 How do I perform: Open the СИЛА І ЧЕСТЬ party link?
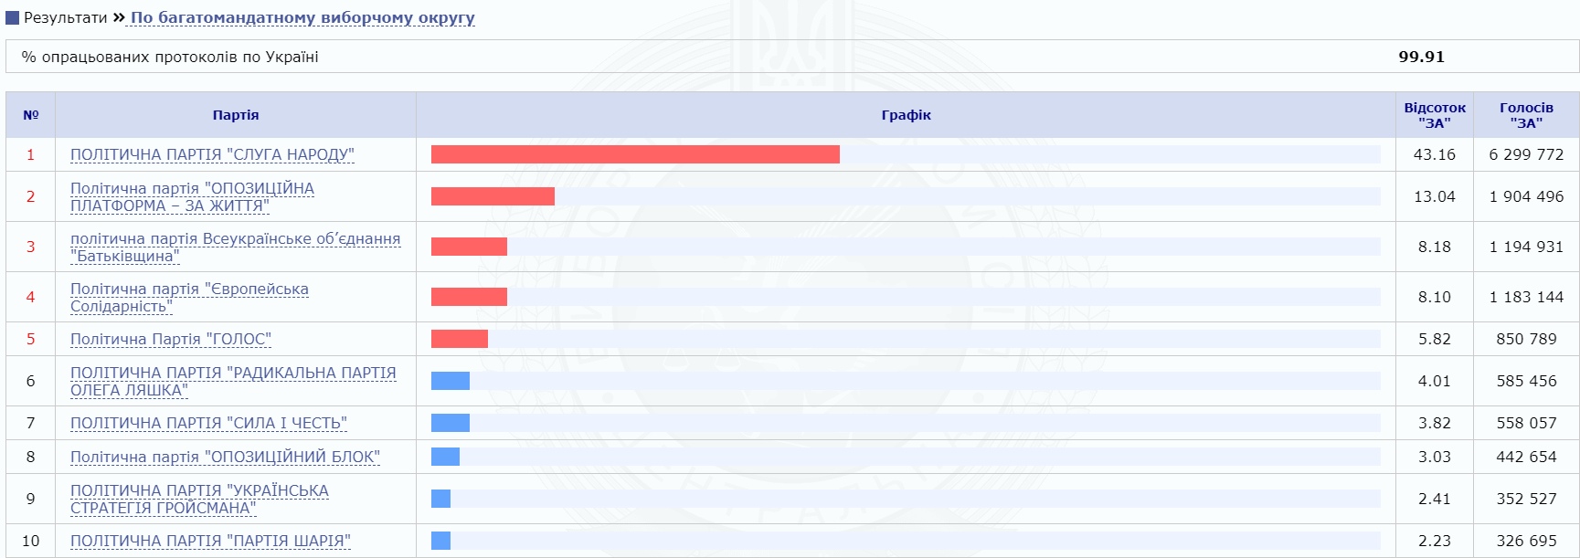(208, 423)
